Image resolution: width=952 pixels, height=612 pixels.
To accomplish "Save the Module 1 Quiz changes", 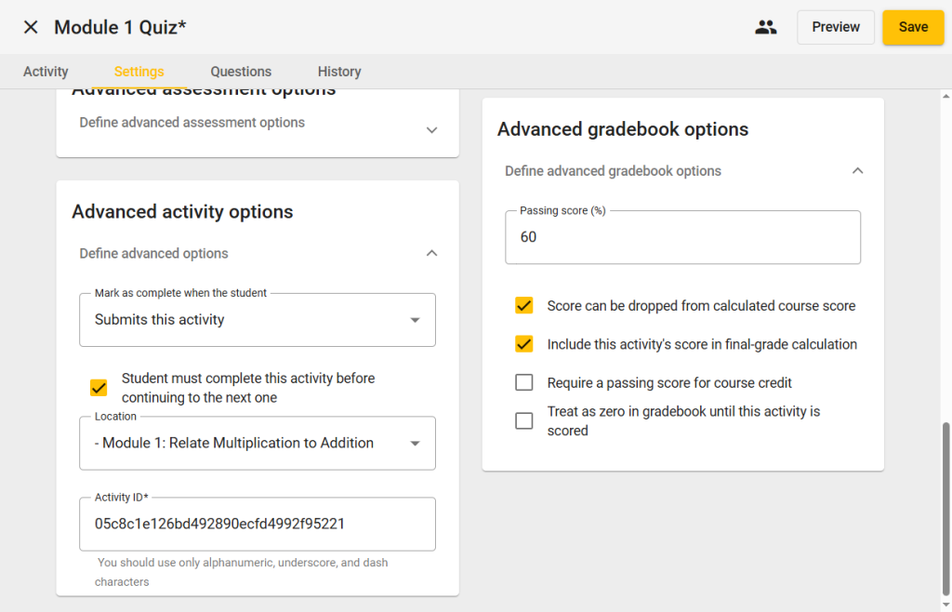I will [x=912, y=27].
